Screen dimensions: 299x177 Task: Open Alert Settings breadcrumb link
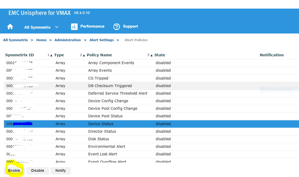pyautogui.click(x=102, y=40)
